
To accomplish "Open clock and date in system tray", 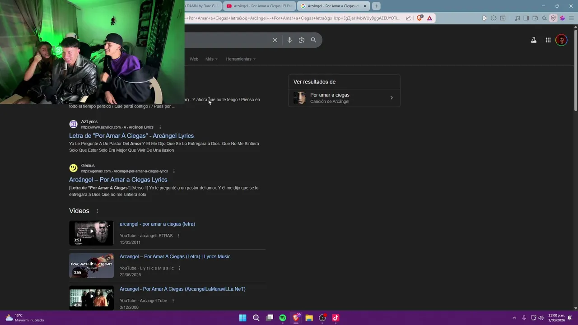I will [x=556, y=318].
